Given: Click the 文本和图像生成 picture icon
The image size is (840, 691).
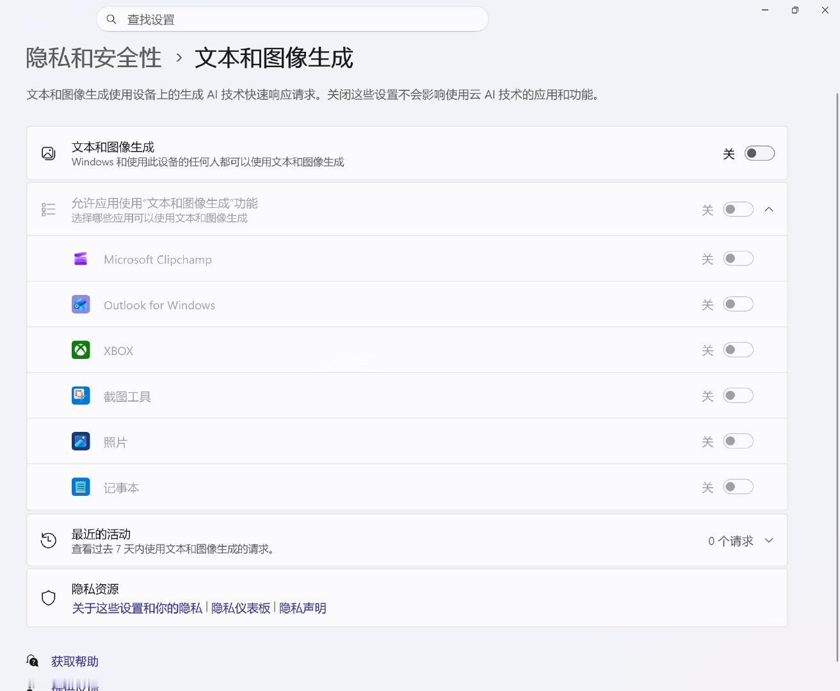Looking at the screenshot, I should [49, 153].
